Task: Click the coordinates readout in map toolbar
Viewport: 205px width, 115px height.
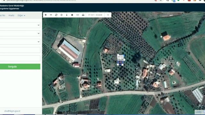Action: point(95,15)
